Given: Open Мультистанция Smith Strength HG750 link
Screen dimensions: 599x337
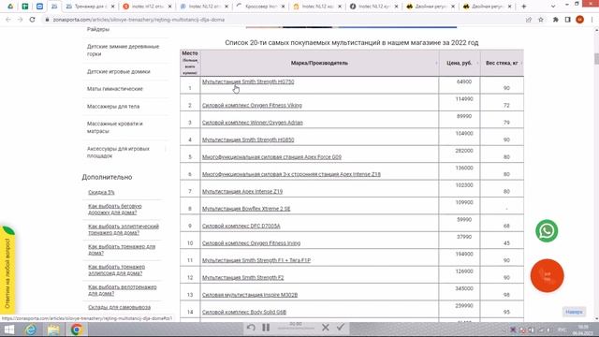Looking at the screenshot, I should click(x=248, y=81).
